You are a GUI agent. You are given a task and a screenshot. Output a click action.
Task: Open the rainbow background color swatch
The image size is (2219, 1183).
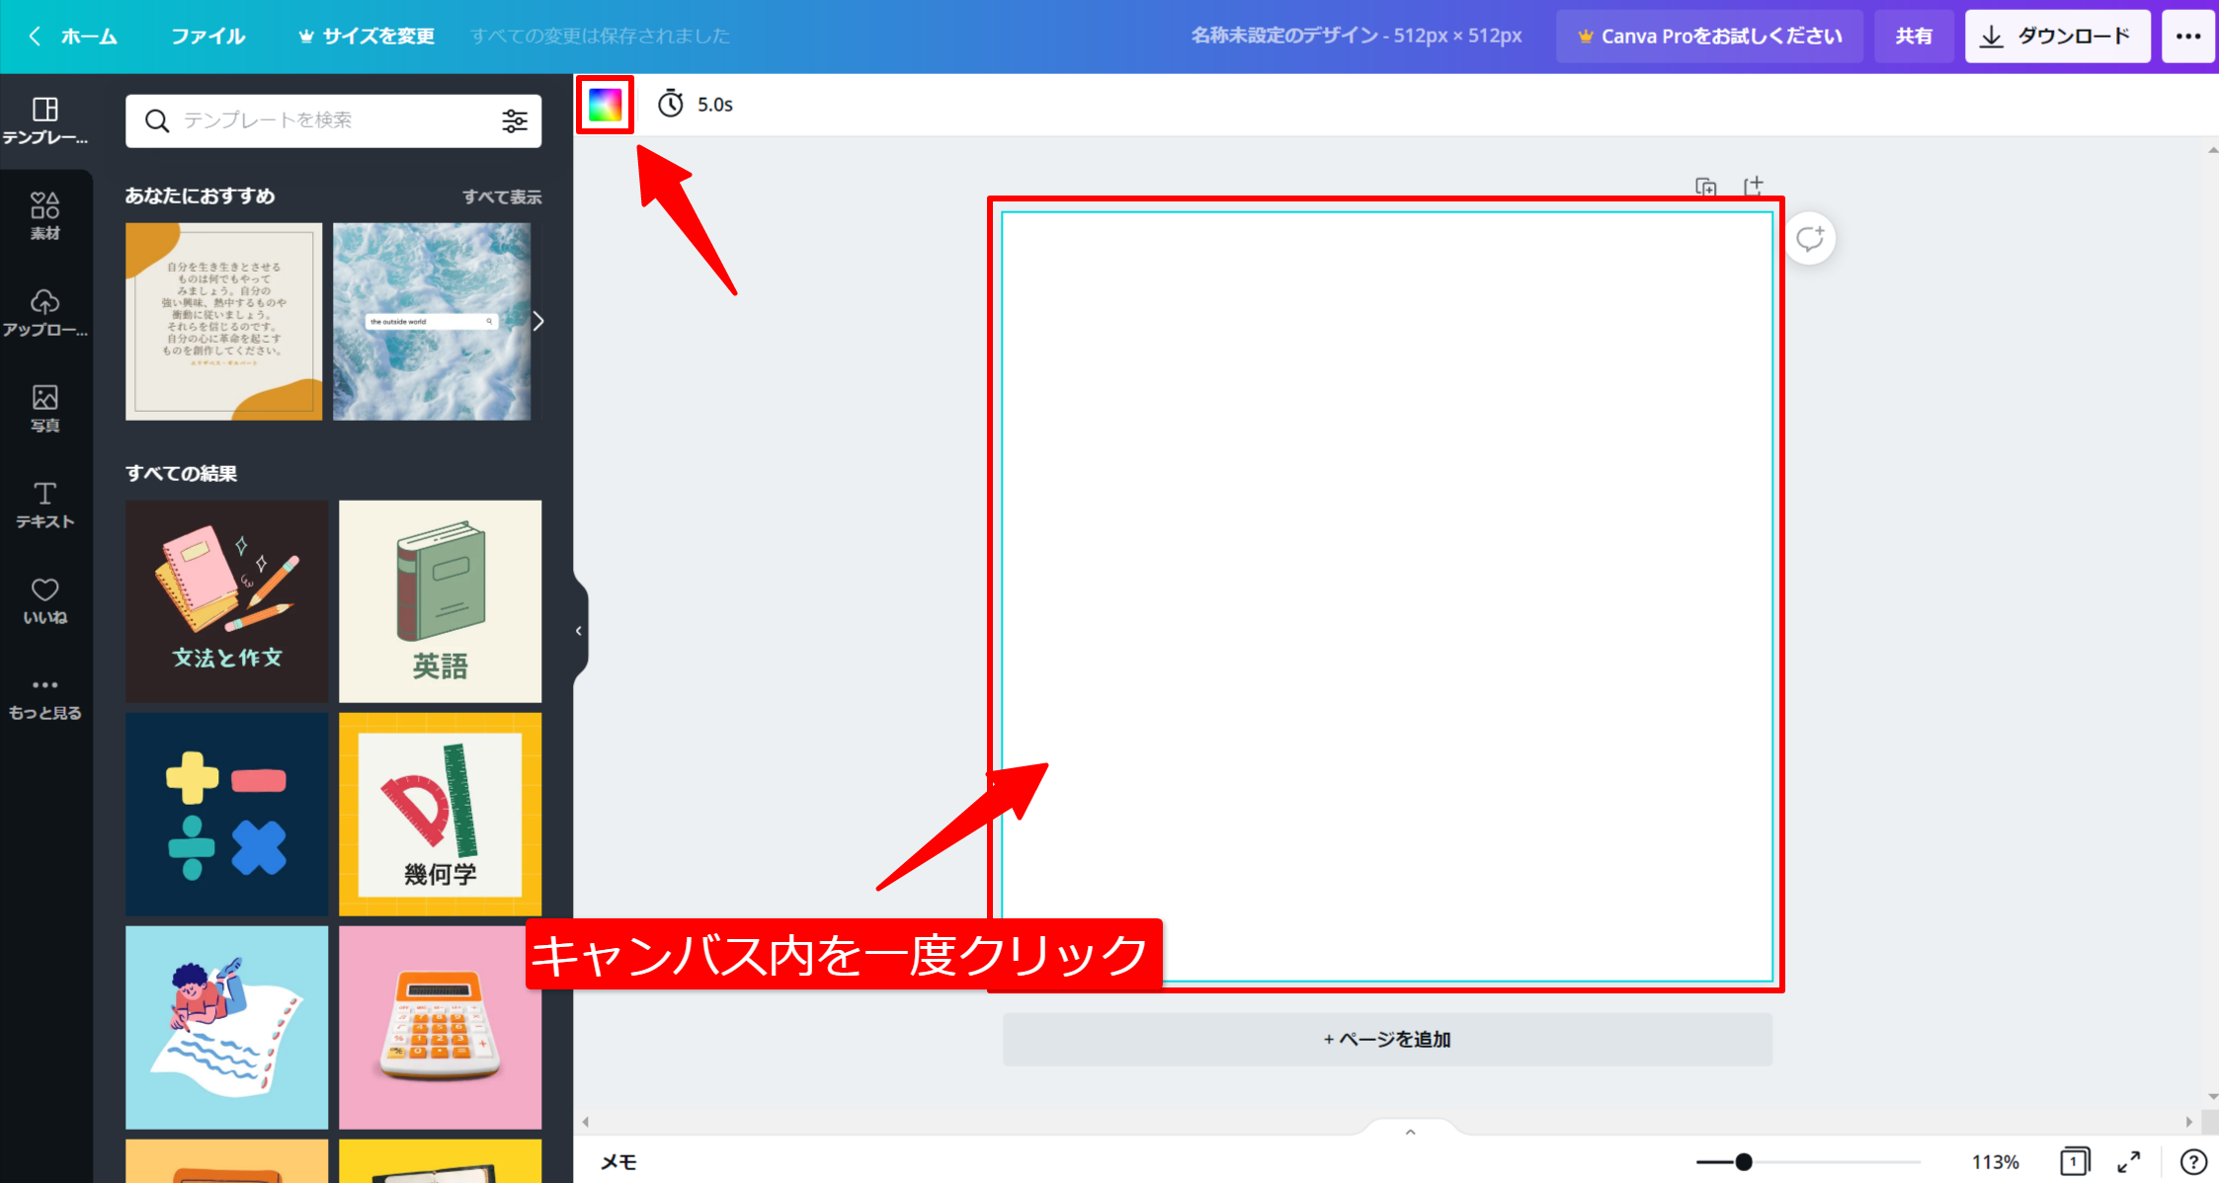click(605, 105)
